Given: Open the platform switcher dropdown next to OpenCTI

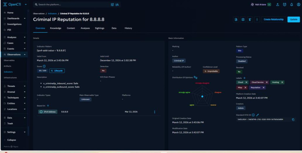Looking at the screenshot, I should (x=26, y=5).
